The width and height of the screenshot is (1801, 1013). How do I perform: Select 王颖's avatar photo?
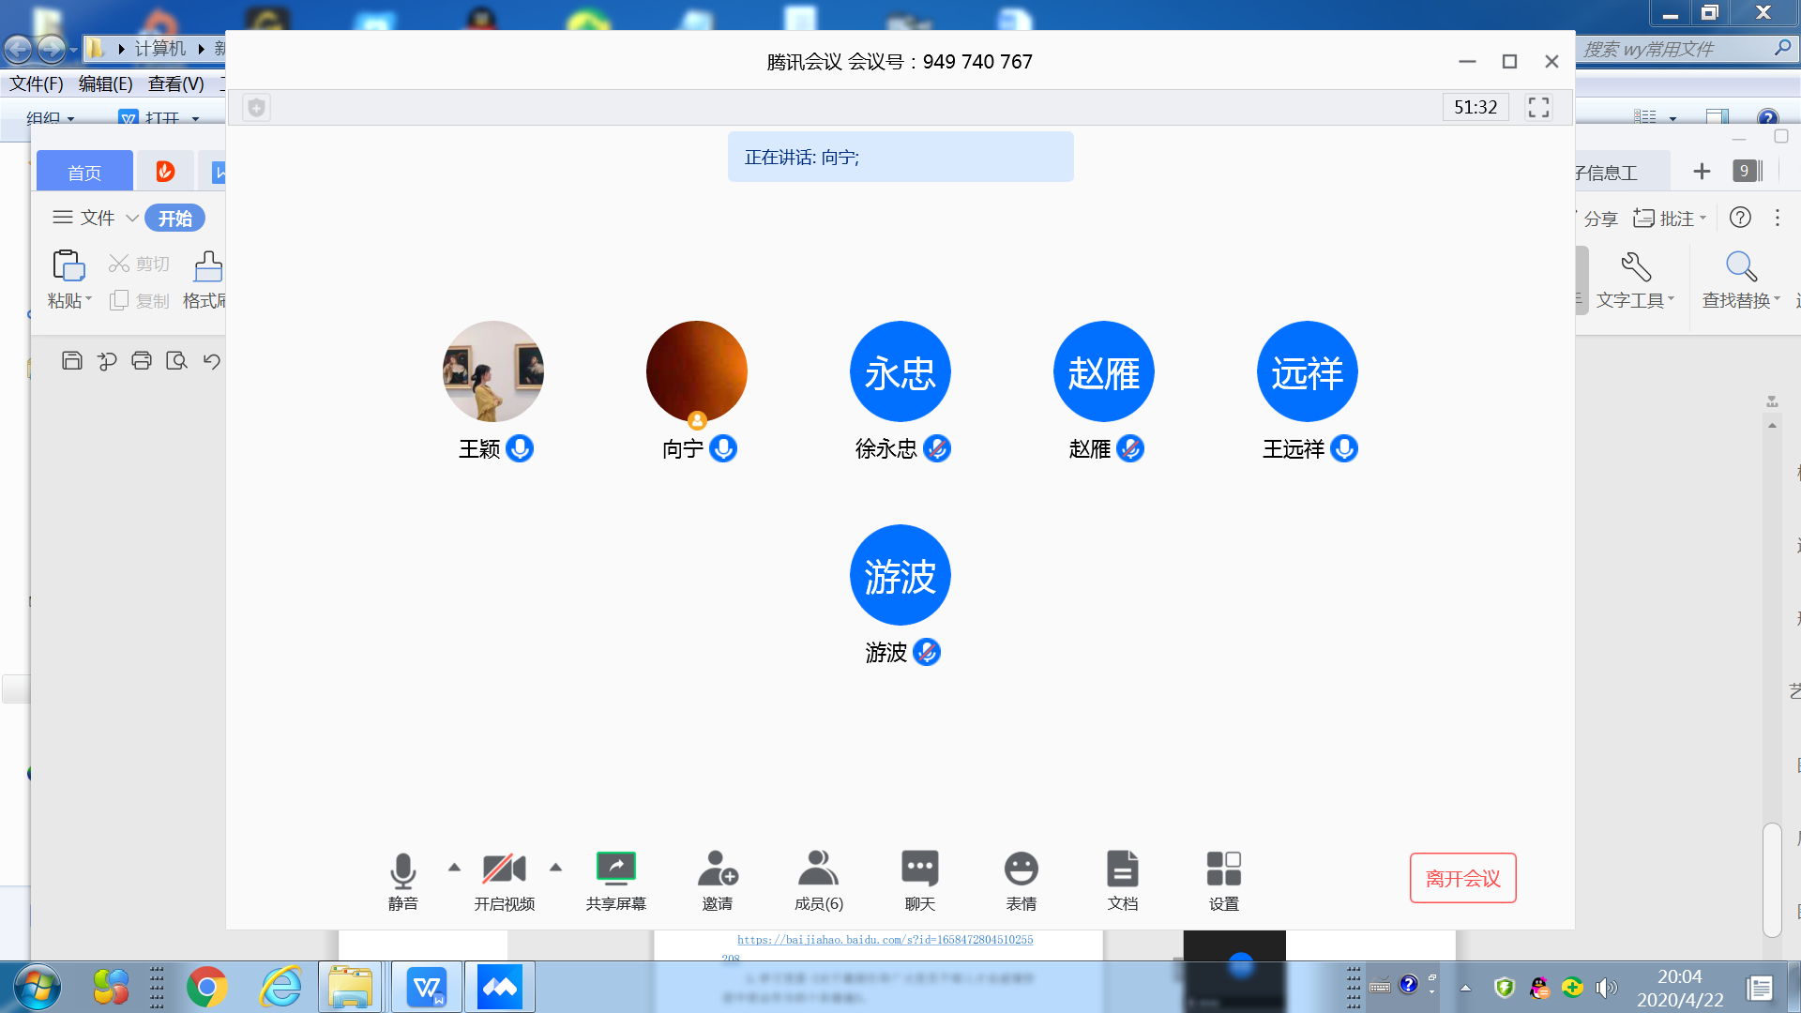pos(493,371)
